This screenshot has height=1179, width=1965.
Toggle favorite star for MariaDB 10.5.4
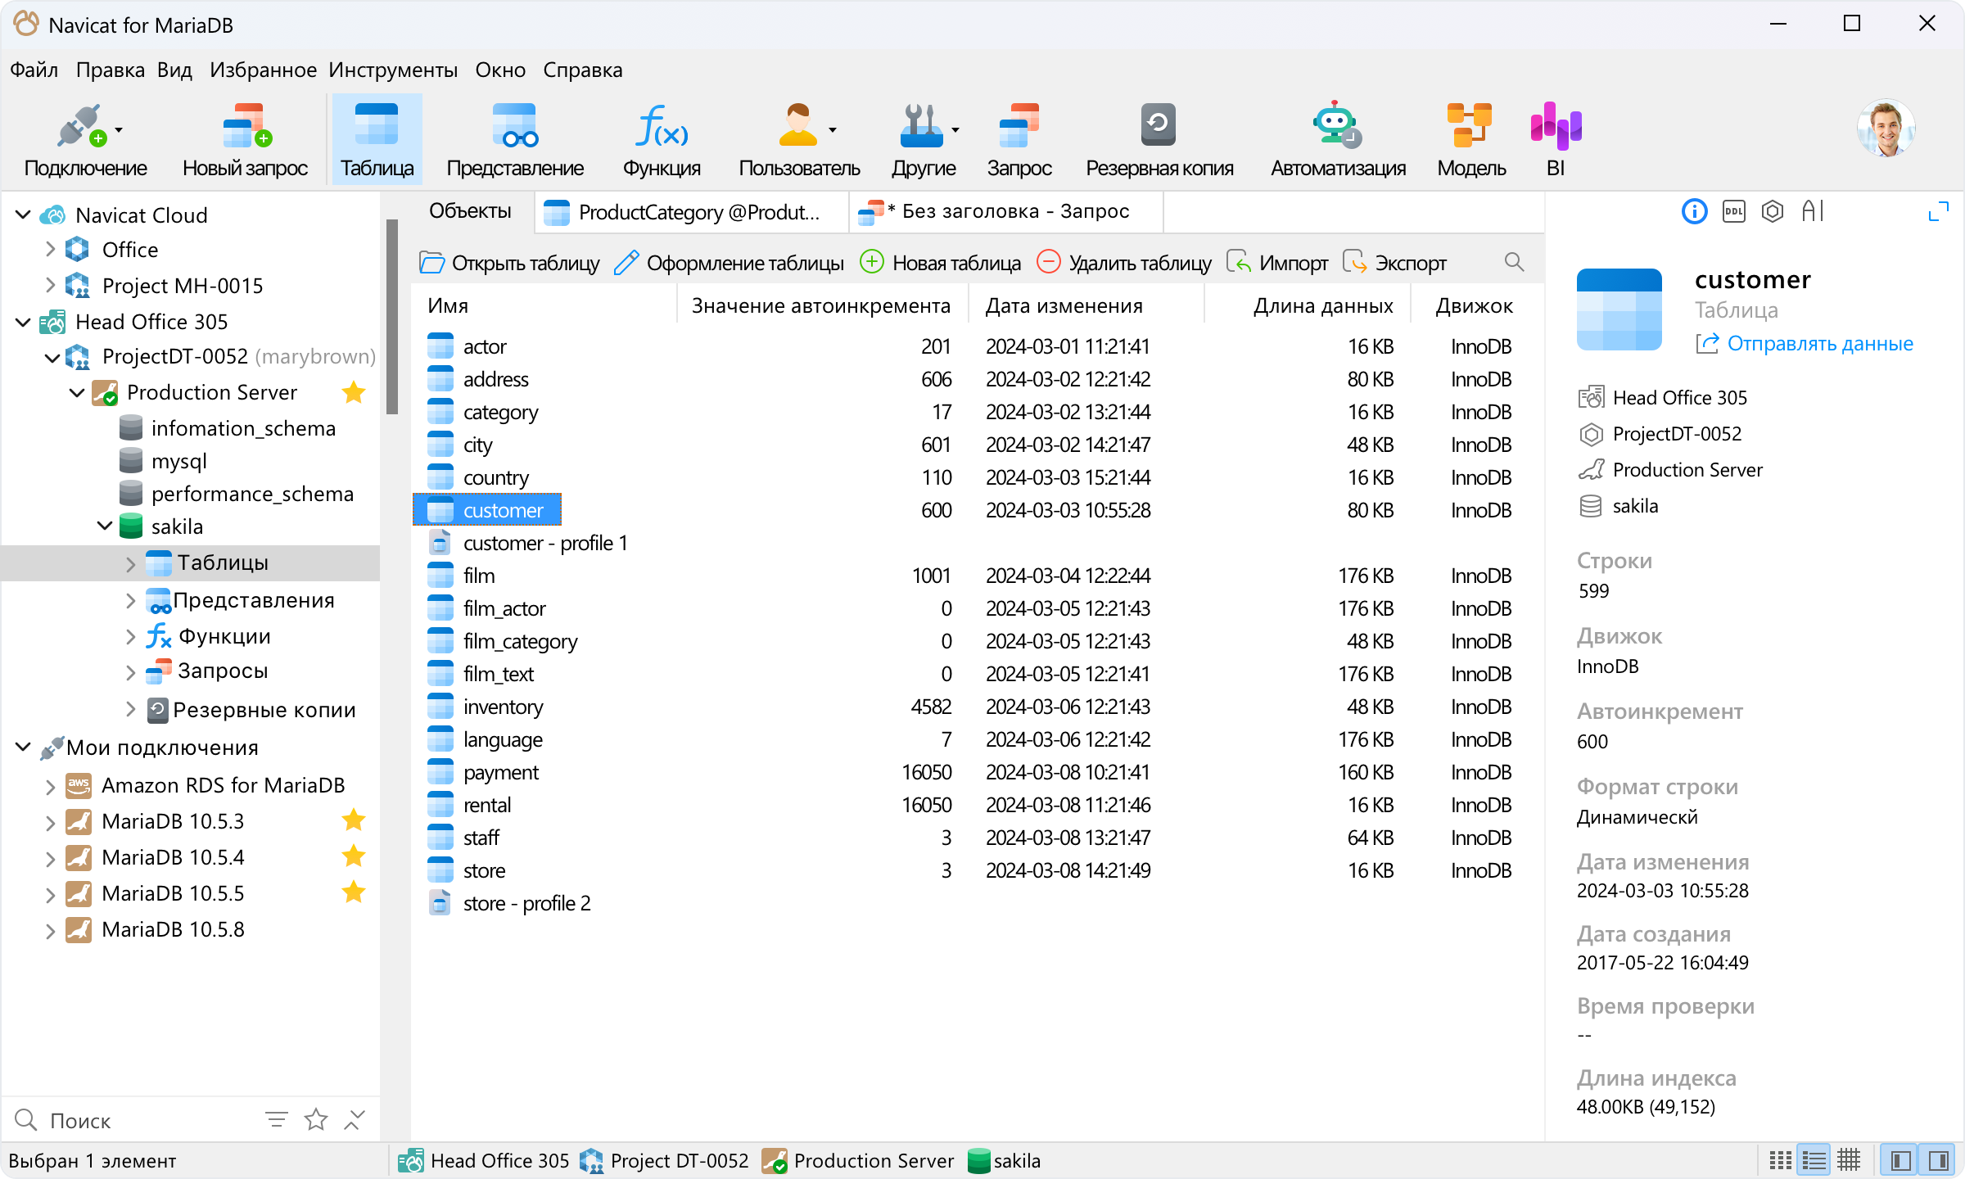coord(354,856)
